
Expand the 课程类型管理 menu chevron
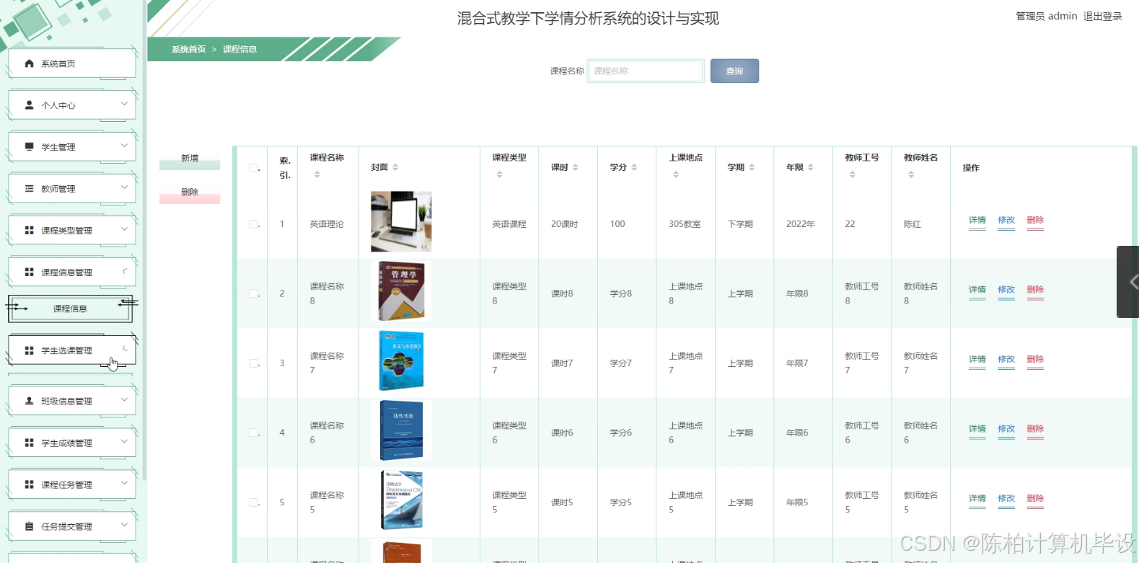124,229
